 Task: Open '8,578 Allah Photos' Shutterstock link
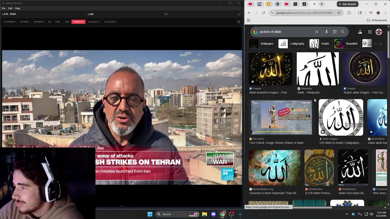click(319, 193)
